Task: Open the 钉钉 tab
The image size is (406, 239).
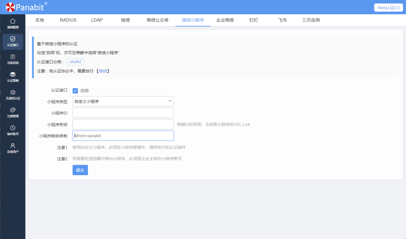Action: click(x=253, y=20)
